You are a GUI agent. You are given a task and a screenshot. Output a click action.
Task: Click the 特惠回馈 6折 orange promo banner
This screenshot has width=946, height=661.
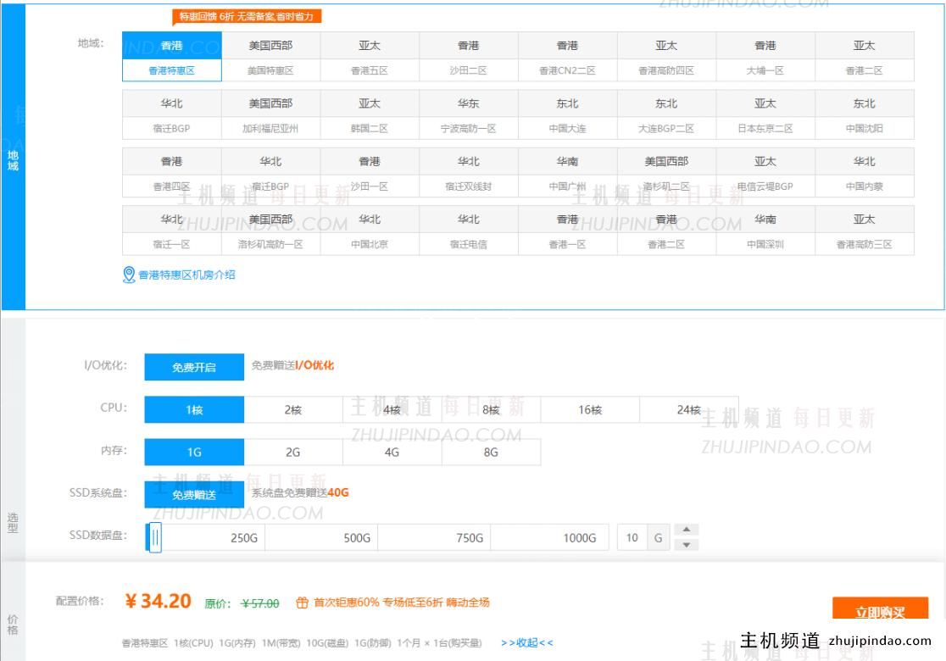[x=247, y=17]
